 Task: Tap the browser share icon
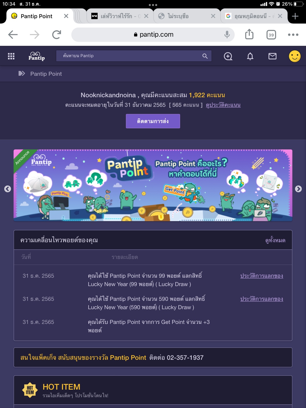tap(249, 34)
